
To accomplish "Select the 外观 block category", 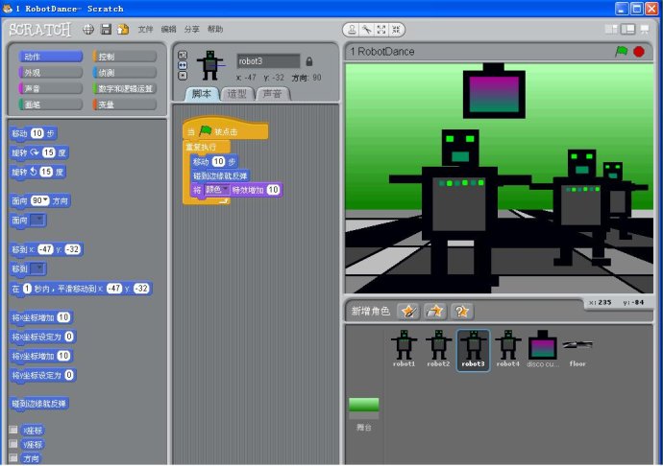I will [50, 73].
